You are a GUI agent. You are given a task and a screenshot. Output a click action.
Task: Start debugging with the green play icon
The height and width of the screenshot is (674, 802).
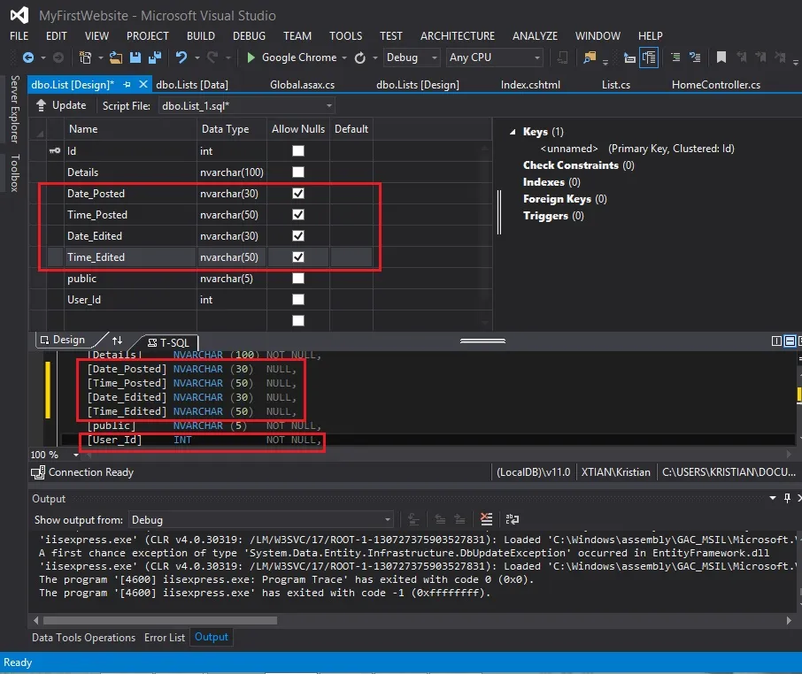[251, 57]
